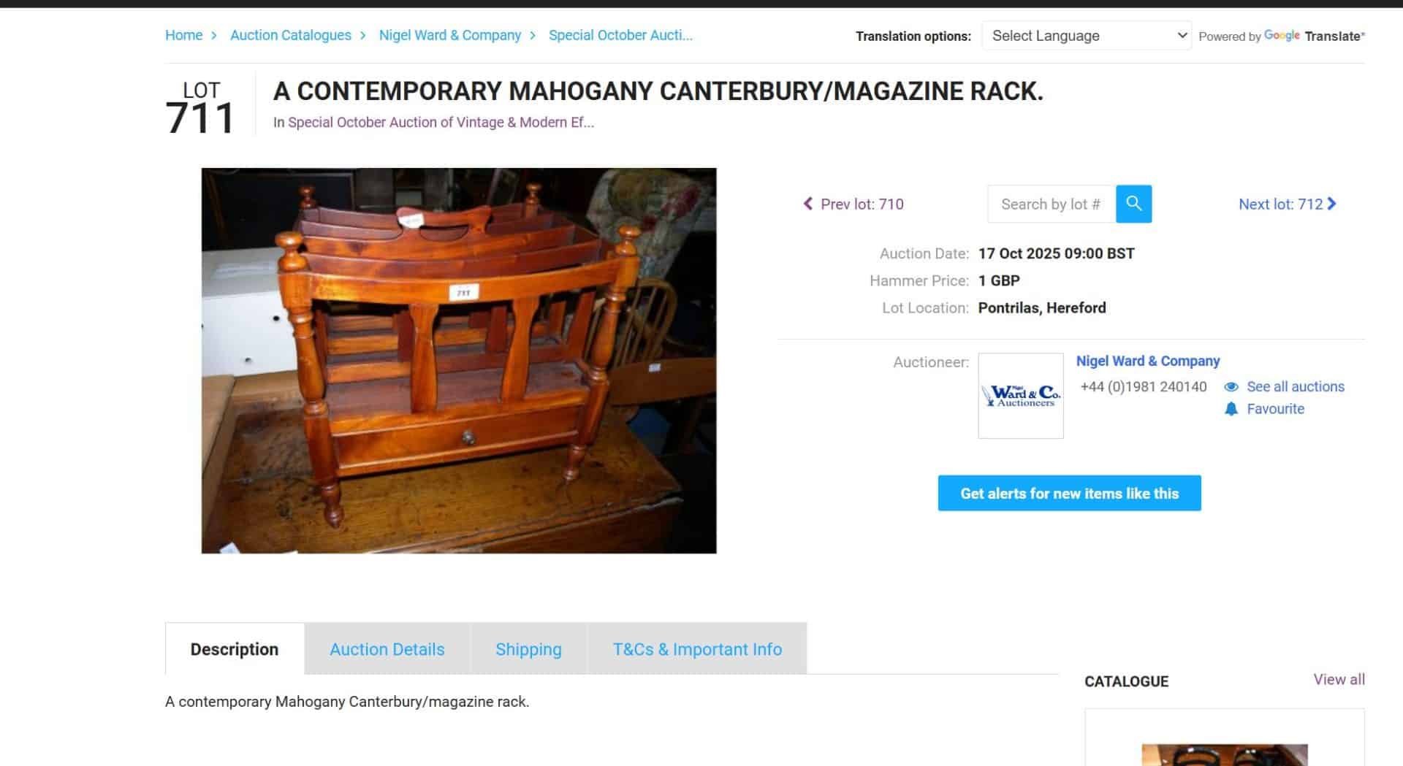
Task: Click View all in Catalogue section
Action: tap(1339, 680)
